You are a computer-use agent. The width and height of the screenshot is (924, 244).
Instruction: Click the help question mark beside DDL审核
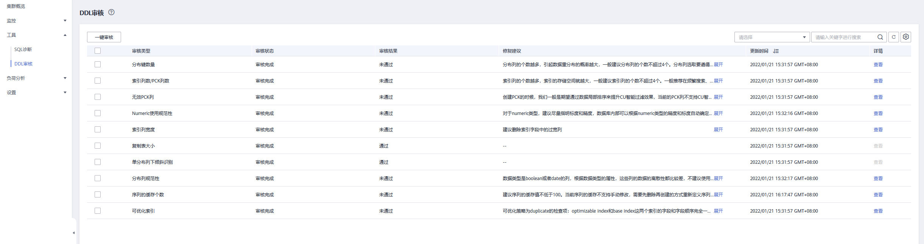[111, 12]
